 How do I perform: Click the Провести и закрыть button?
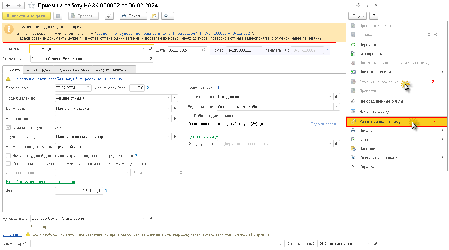tap(26, 16)
